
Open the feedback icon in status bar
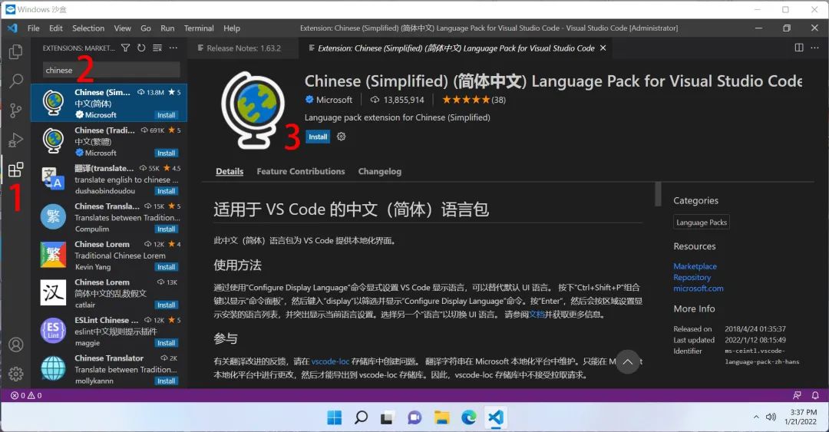pyautogui.click(x=797, y=395)
